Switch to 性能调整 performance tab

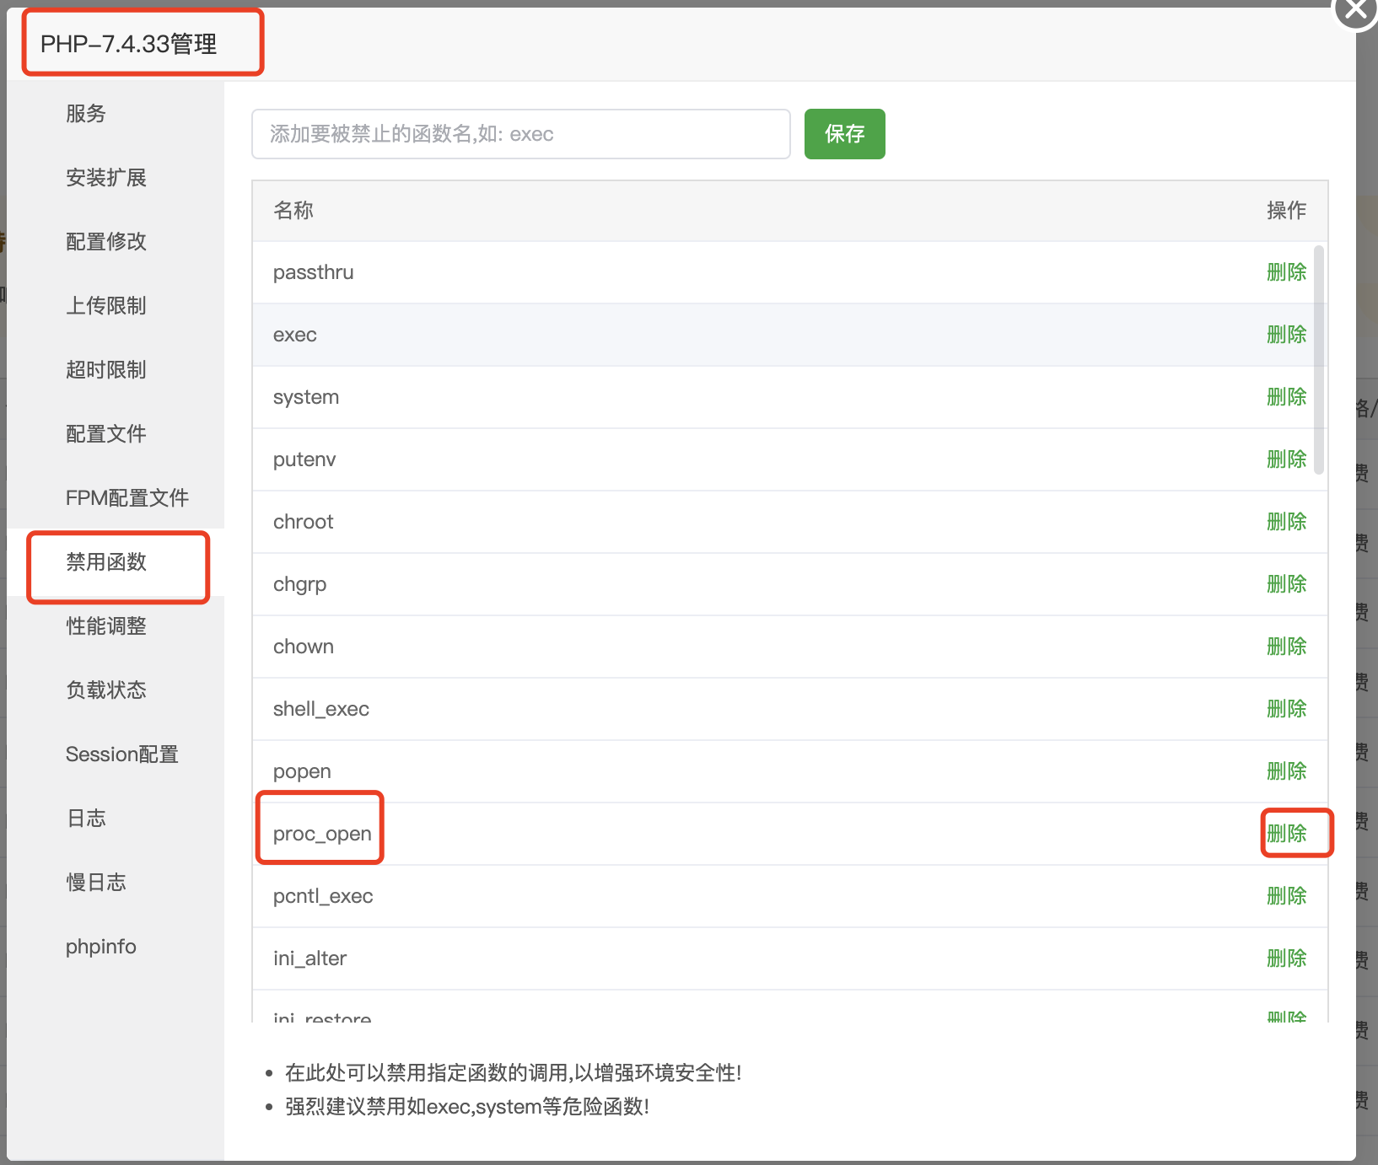click(x=106, y=626)
